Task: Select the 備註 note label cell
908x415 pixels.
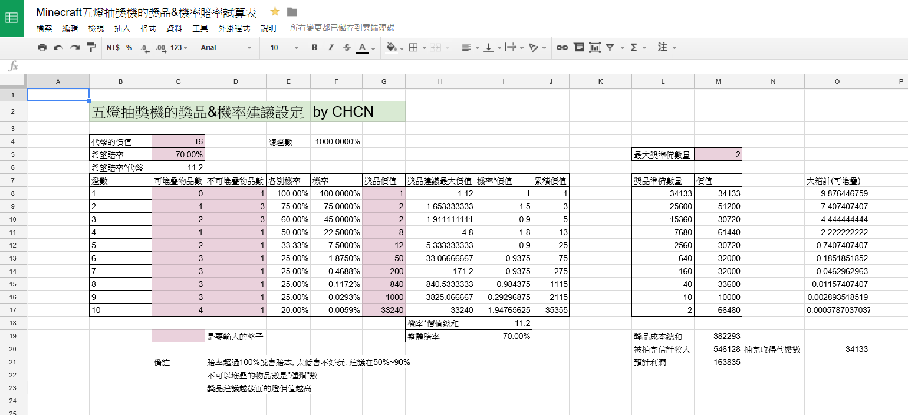Action: point(178,362)
